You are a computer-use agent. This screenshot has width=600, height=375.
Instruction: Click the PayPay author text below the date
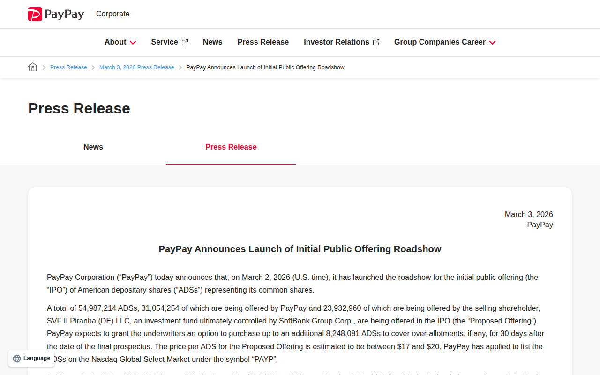pyautogui.click(x=540, y=225)
